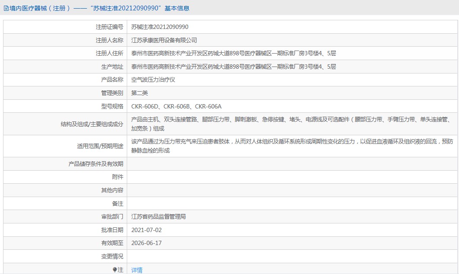Click approval date 2021-07-02
Image resolution: width=459 pixels, height=274 pixels.
tap(146, 230)
